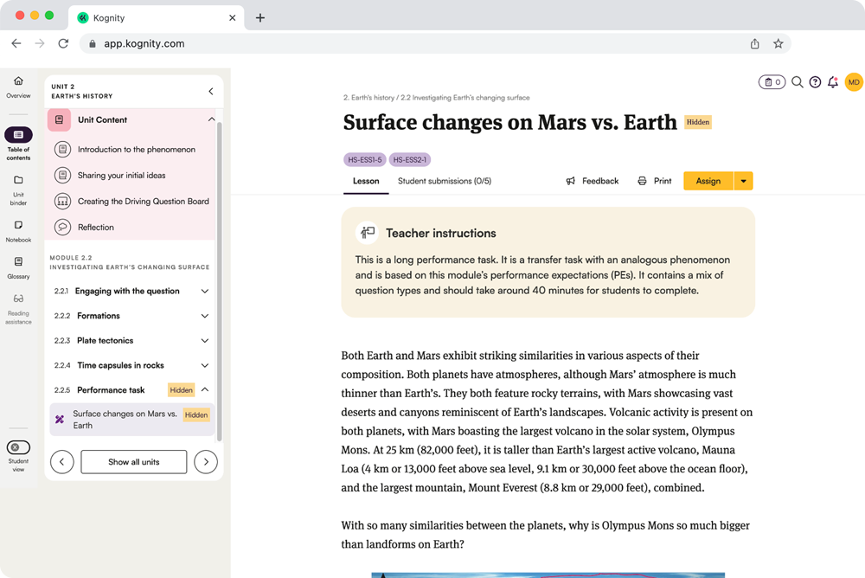Viewport: 865px width, 578px height.
Task: Select the Lesson tab
Action: click(x=366, y=181)
